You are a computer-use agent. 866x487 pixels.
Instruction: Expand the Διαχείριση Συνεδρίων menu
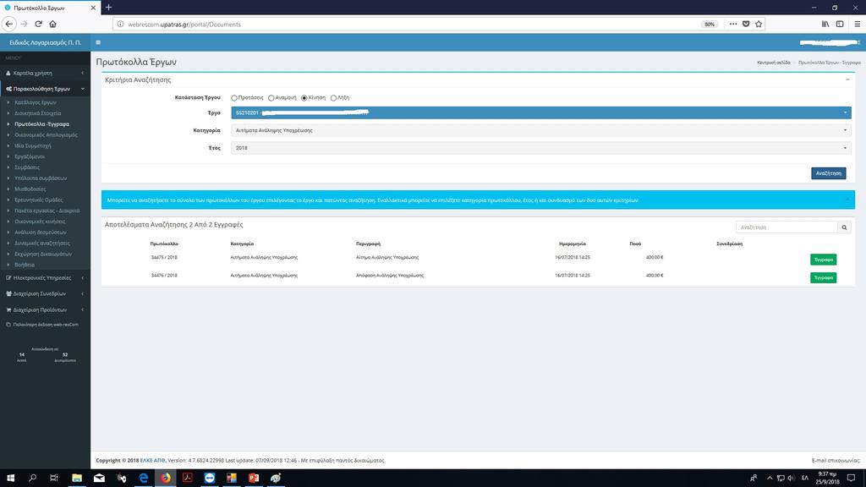(x=46, y=293)
